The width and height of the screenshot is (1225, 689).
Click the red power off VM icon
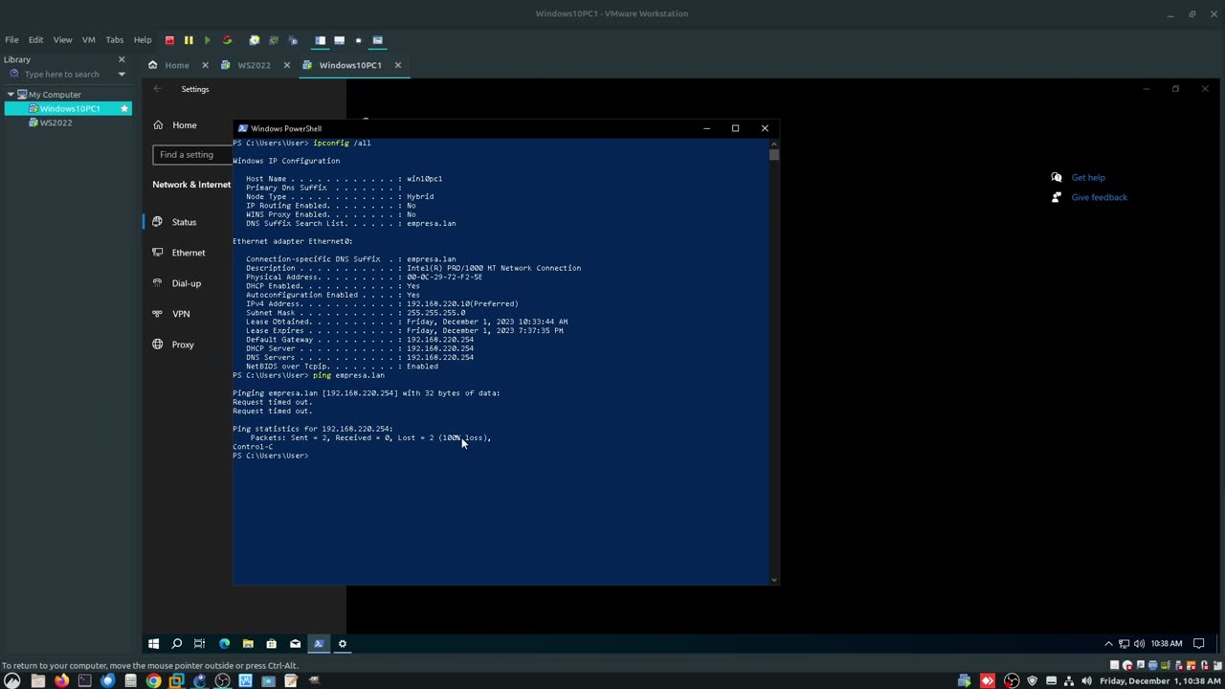(x=169, y=40)
